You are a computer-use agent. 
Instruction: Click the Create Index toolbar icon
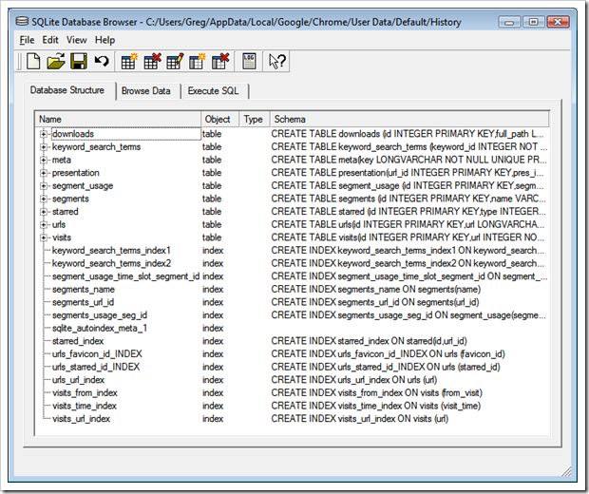tap(199, 63)
